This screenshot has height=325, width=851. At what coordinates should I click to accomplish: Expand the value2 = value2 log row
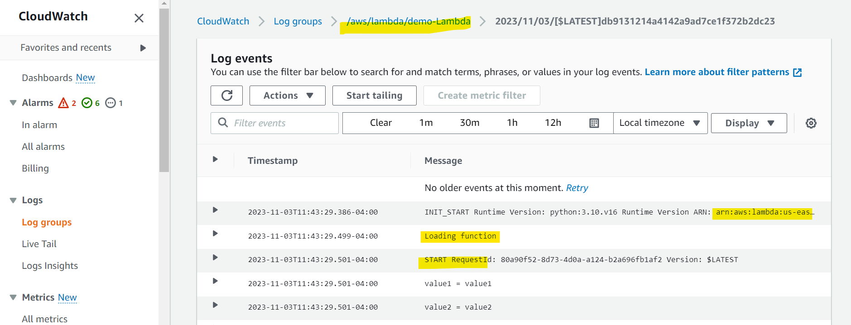[x=215, y=305]
